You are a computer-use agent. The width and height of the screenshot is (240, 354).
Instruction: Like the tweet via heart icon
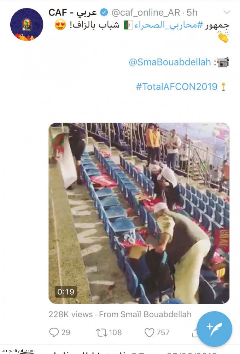[149, 332]
